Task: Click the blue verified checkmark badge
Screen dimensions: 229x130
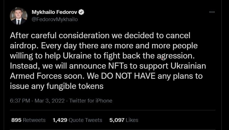Action: pyautogui.click(x=82, y=12)
